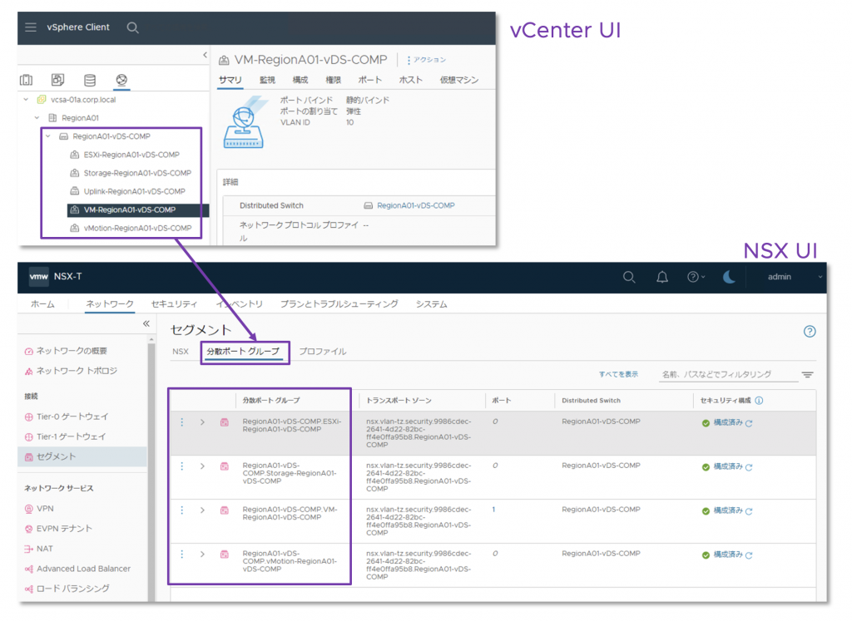This screenshot has height=621, width=852.
Task: Collapse the NSX sidebar with double chevron
Action: pos(146,323)
